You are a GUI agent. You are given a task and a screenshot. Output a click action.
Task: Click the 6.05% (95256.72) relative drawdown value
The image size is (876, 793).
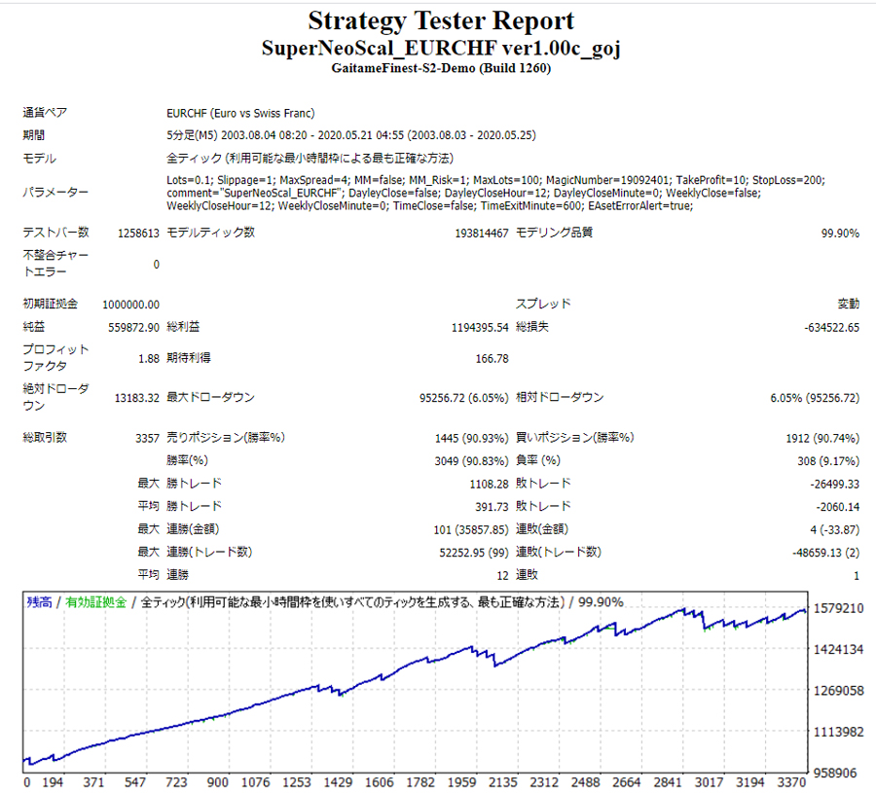(x=815, y=398)
